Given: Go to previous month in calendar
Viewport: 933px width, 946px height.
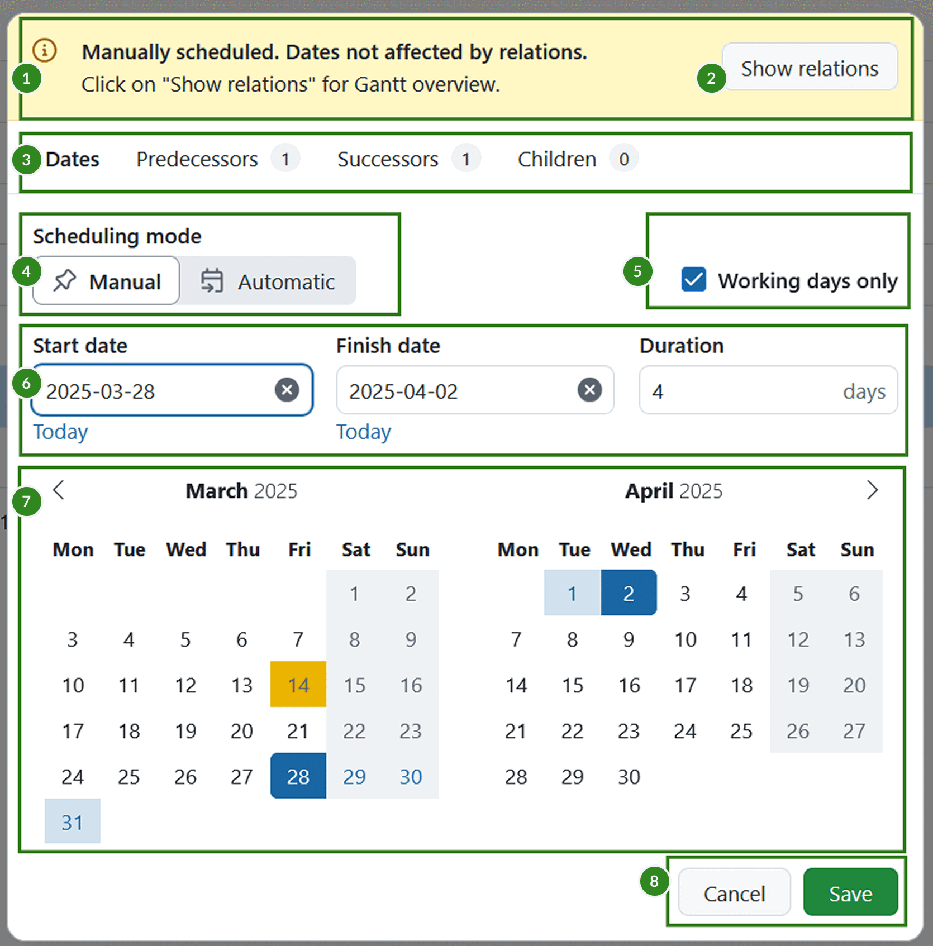Looking at the screenshot, I should coord(59,490).
